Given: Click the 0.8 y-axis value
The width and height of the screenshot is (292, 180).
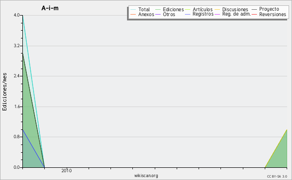Looking at the screenshot, I should 17,137.
